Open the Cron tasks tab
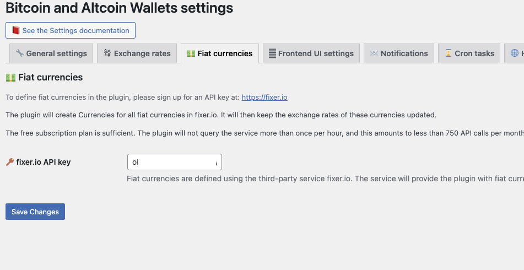The height and width of the screenshot is (270, 524). pyautogui.click(x=469, y=53)
